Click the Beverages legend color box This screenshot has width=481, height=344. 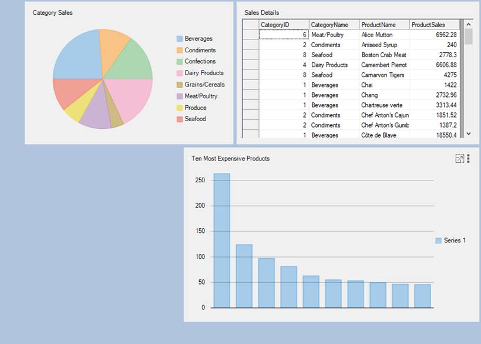pos(180,39)
